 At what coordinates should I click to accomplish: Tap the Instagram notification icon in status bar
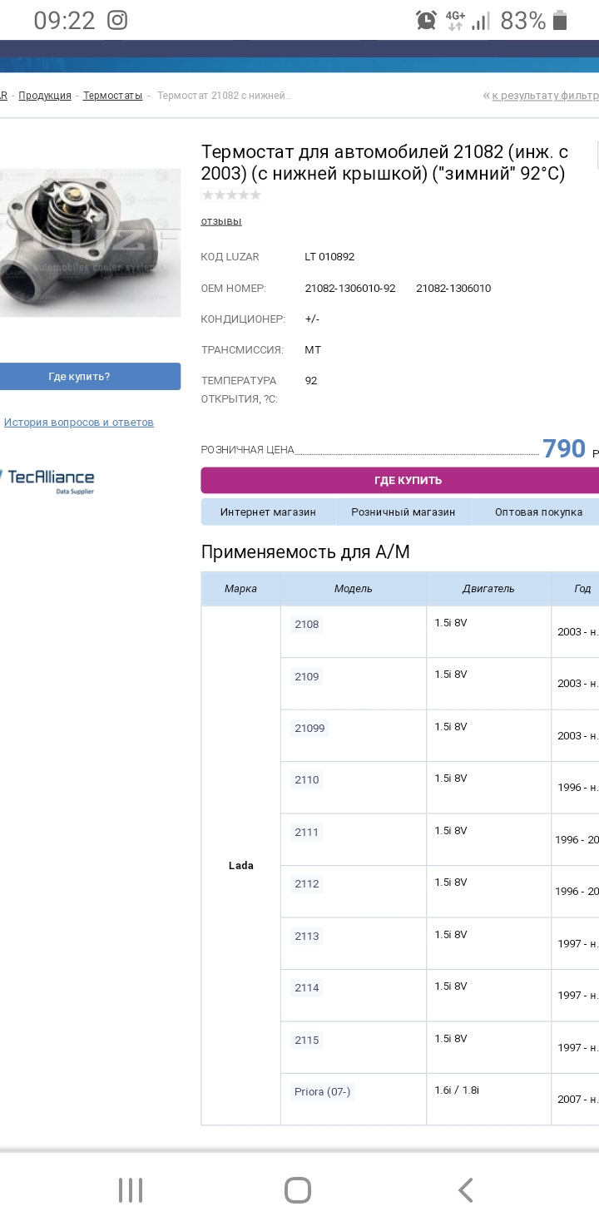click(117, 21)
